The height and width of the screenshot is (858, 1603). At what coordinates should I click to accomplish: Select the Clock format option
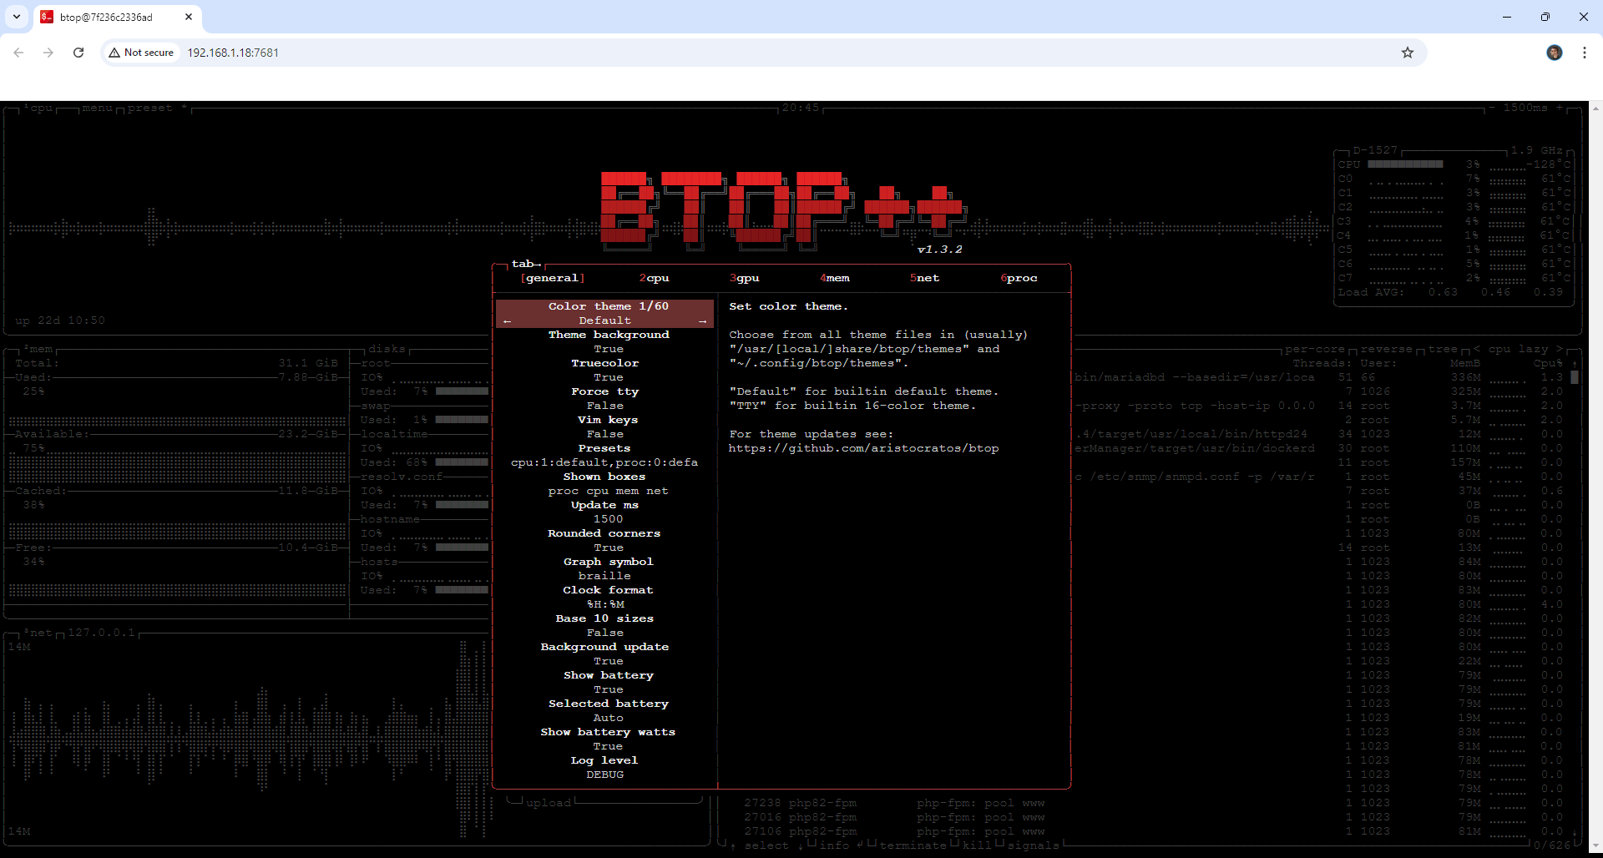pyautogui.click(x=608, y=590)
